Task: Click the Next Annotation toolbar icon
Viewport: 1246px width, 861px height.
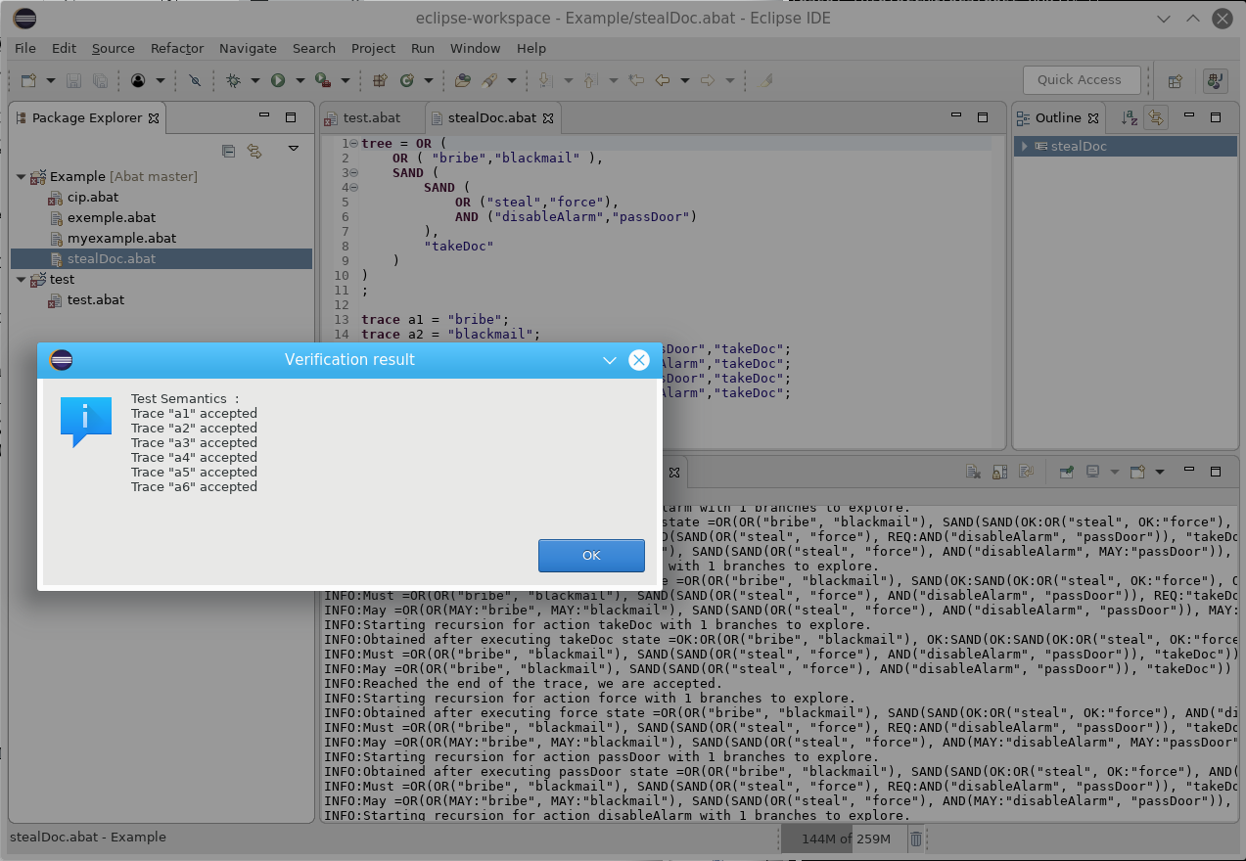Action: click(x=546, y=80)
